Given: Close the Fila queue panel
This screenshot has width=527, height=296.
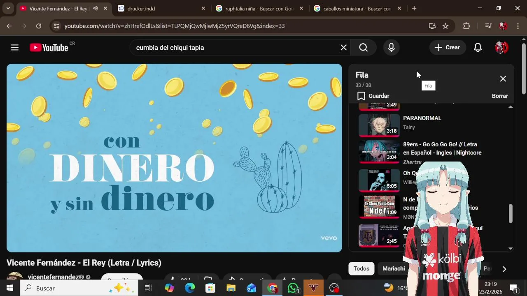Looking at the screenshot, I should 503,79.
